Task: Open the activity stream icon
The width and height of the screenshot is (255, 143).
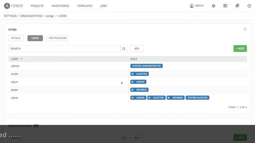Action: (226, 6)
